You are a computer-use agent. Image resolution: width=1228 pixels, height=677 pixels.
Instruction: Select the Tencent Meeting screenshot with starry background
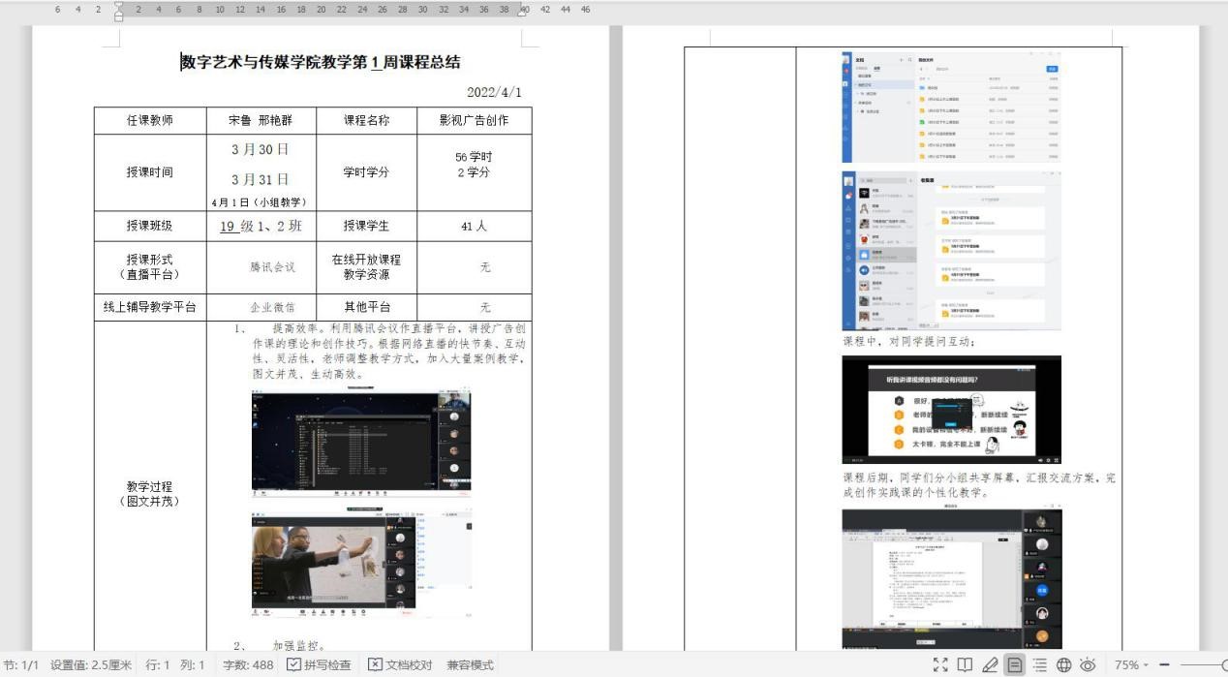coord(360,443)
